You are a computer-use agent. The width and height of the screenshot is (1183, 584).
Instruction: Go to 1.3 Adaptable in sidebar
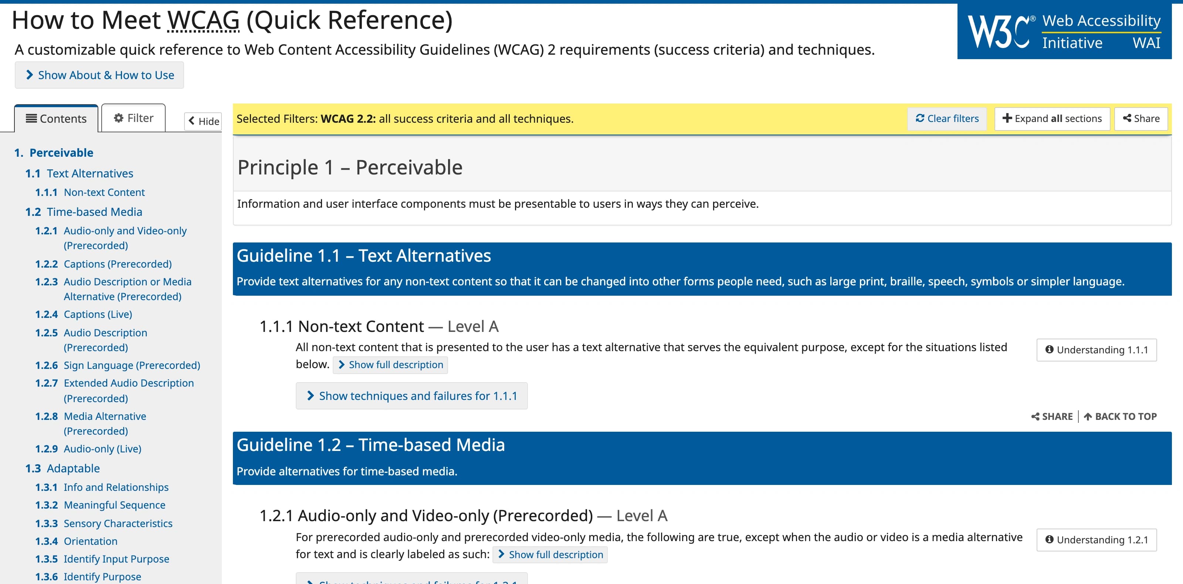point(62,468)
